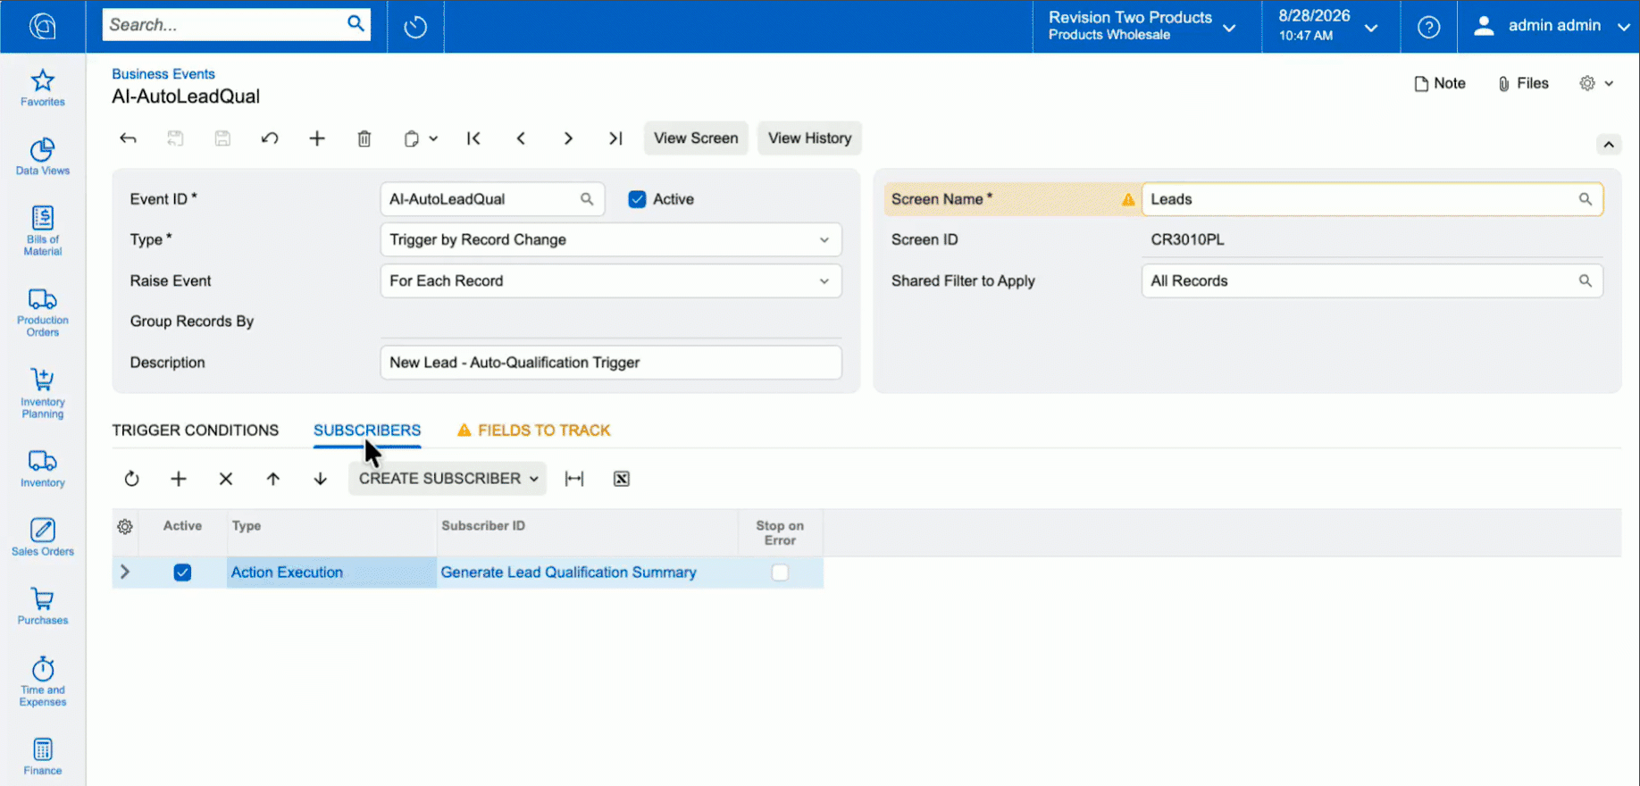Go to the last record
The height and width of the screenshot is (786, 1640).
coord(615,138)
